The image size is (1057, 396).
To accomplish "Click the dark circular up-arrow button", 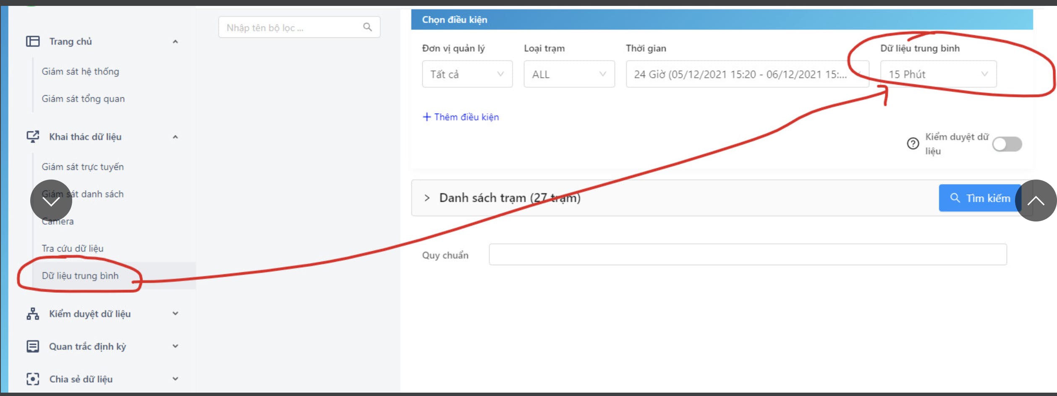I will [1036, 201].
